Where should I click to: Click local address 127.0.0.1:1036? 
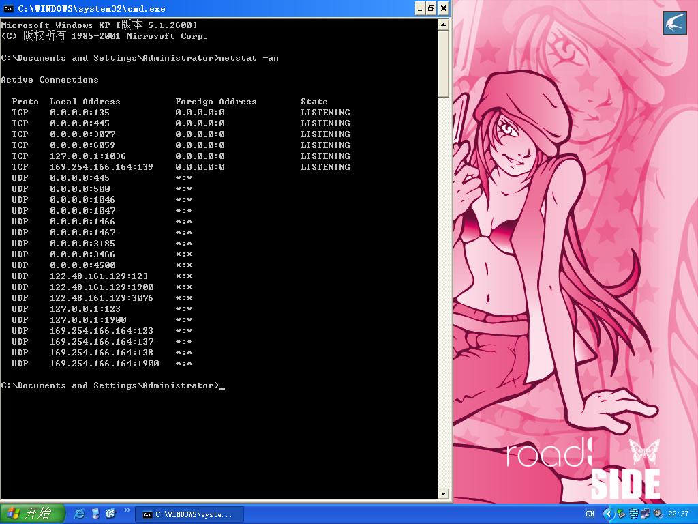coord(88,156)
